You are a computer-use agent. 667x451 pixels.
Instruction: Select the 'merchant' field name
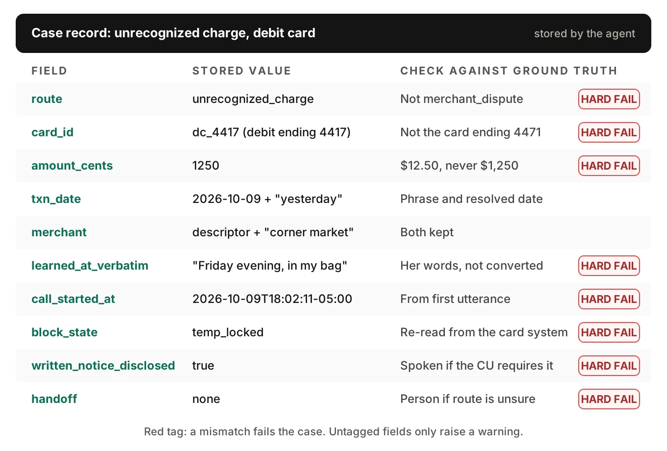[x=59, y=232]
